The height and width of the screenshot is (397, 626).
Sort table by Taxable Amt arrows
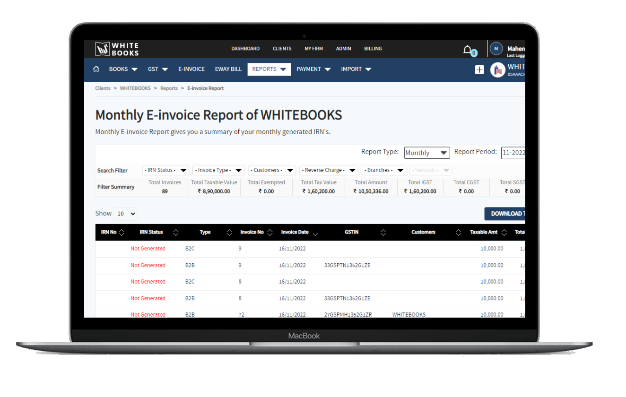504,233
